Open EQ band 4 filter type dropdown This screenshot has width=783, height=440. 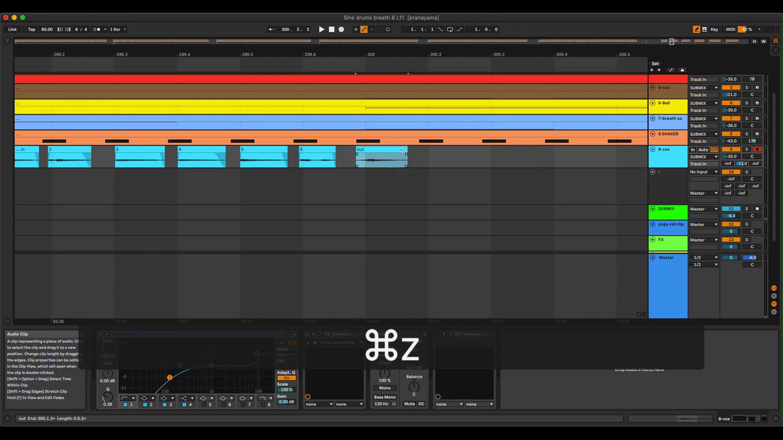pos(187,398)
